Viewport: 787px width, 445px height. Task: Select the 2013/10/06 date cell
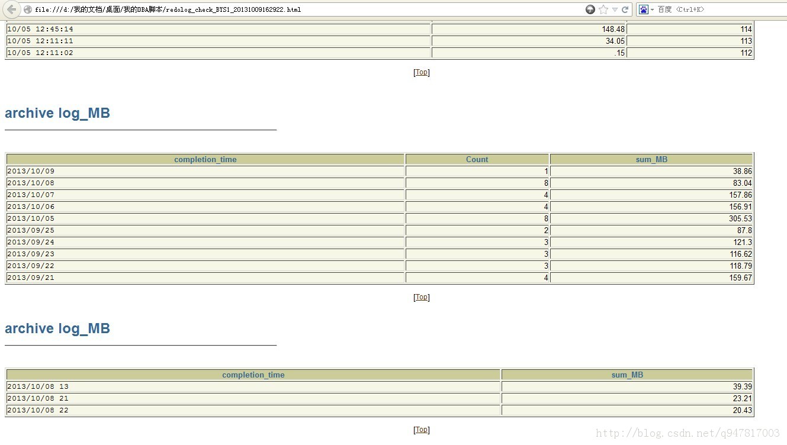pos(205,207)
